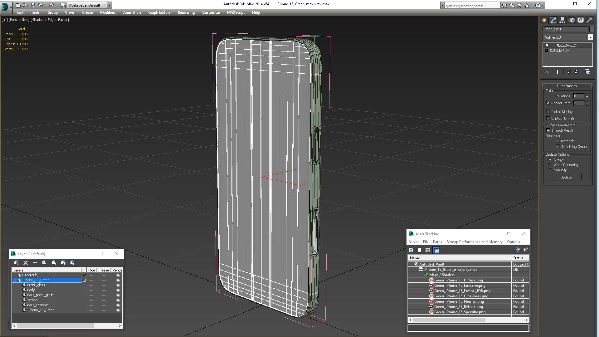Open the Modifier List dropdown
This screenshot has height=337, width=599.
click(x=590, y=37)
